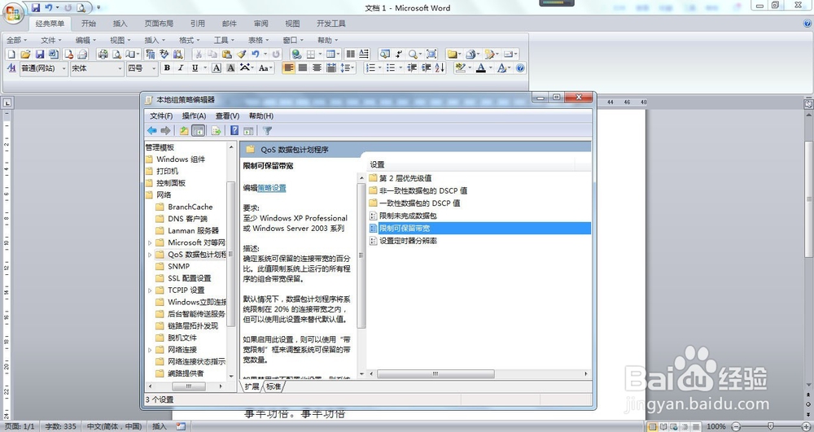Open the style dropdown showing 普通(网站)
814x432 pixels.
pos(44,68)
